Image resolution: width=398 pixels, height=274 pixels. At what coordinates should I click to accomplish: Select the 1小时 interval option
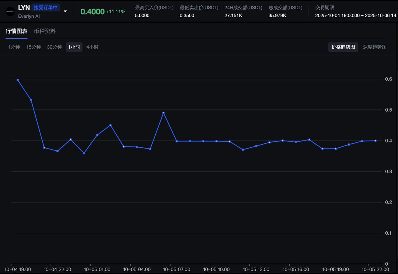[74, 47]
